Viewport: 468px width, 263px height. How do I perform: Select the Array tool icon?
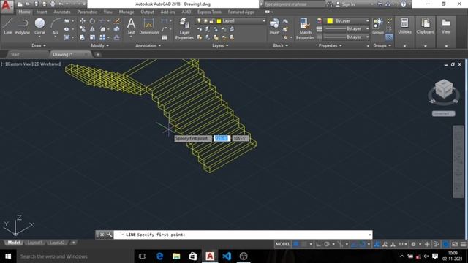click(x=102, y=37)
